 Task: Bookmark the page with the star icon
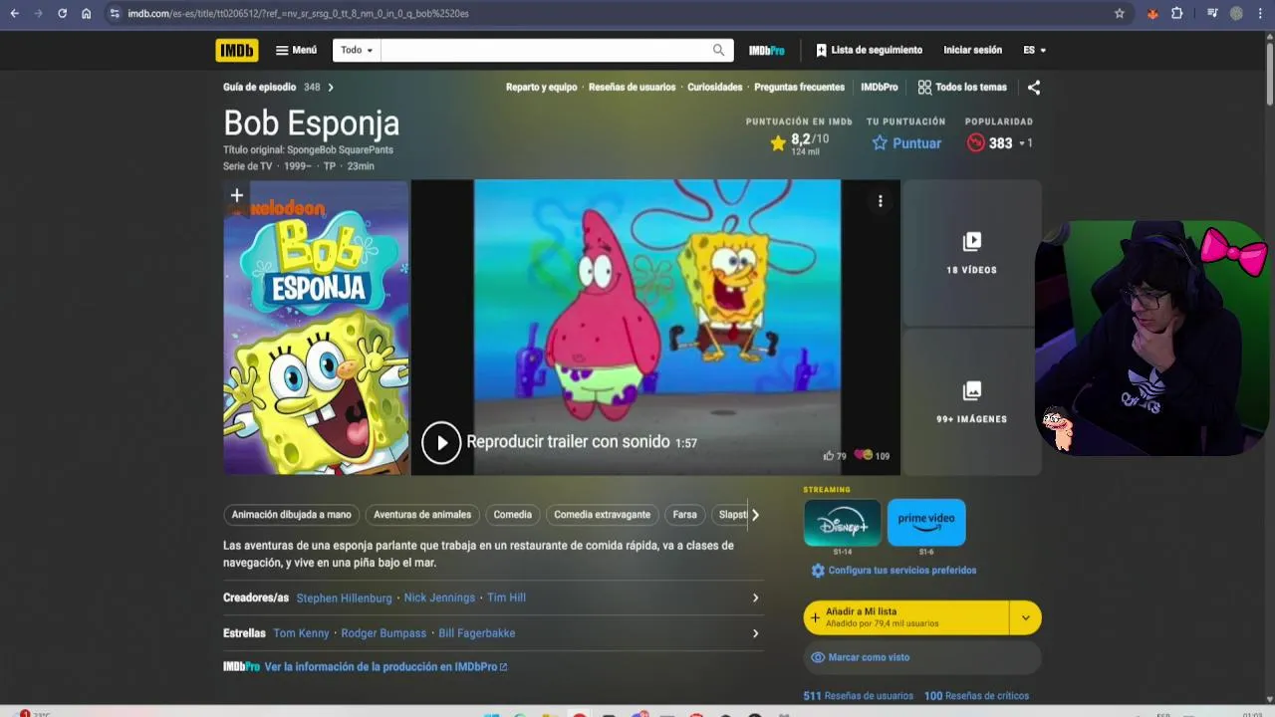coord(1120,14)
